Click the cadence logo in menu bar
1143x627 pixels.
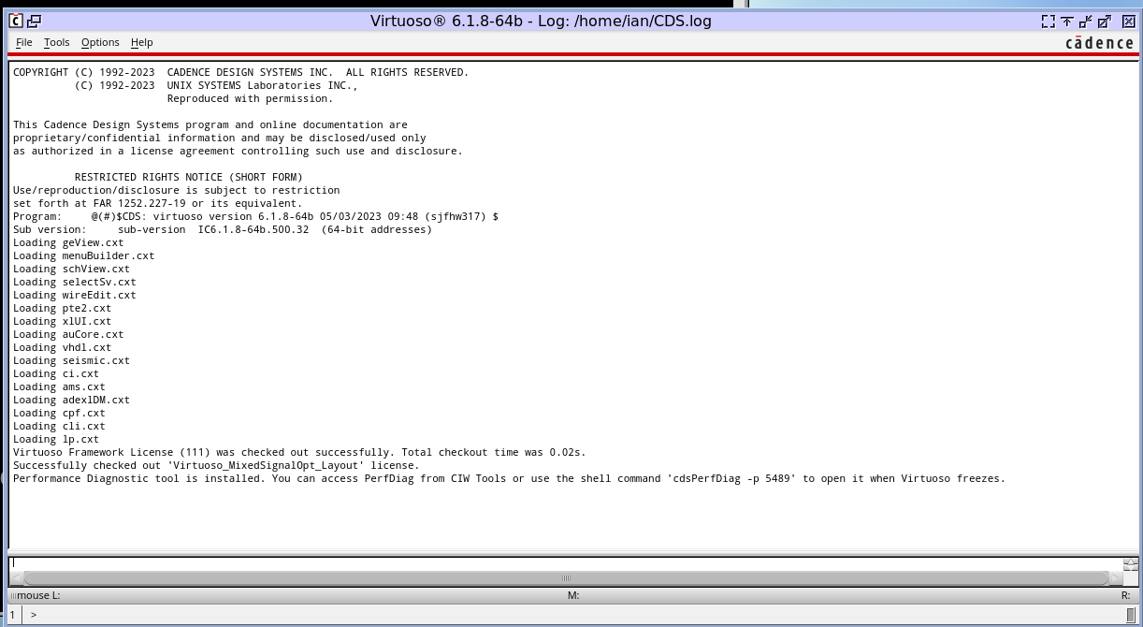pyautogui.click(x=1099, y=42)
